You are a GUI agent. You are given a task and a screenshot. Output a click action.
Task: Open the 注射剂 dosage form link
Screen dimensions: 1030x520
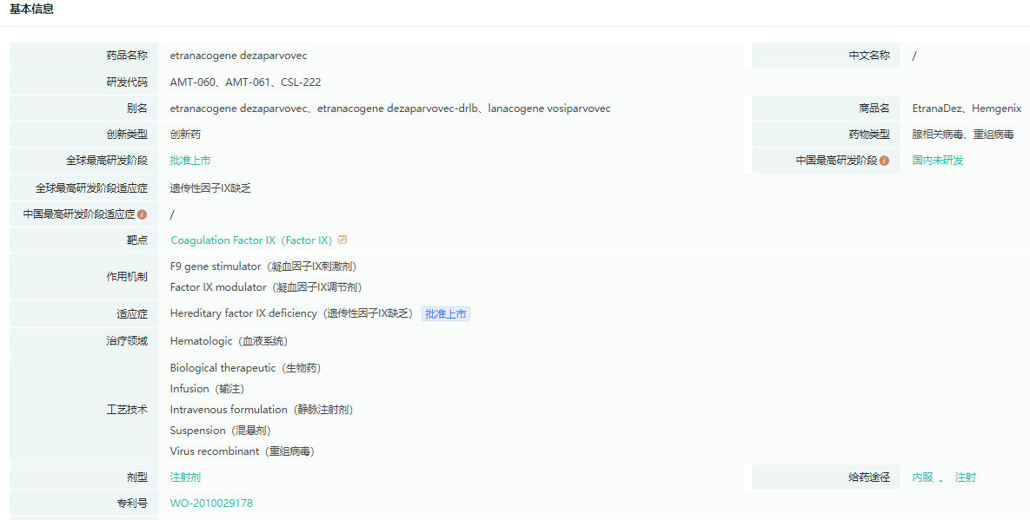coord(185,477)
